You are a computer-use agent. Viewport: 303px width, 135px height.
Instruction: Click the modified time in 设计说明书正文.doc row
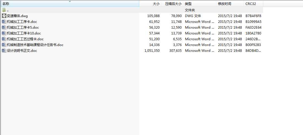(230, 51)
